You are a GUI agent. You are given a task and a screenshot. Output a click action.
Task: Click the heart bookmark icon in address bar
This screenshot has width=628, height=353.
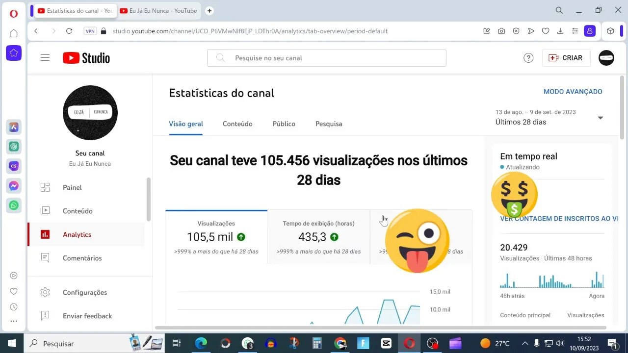(x=546, y=31)
